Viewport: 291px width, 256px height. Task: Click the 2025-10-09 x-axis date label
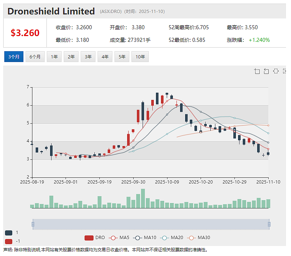tap(167, 182)
